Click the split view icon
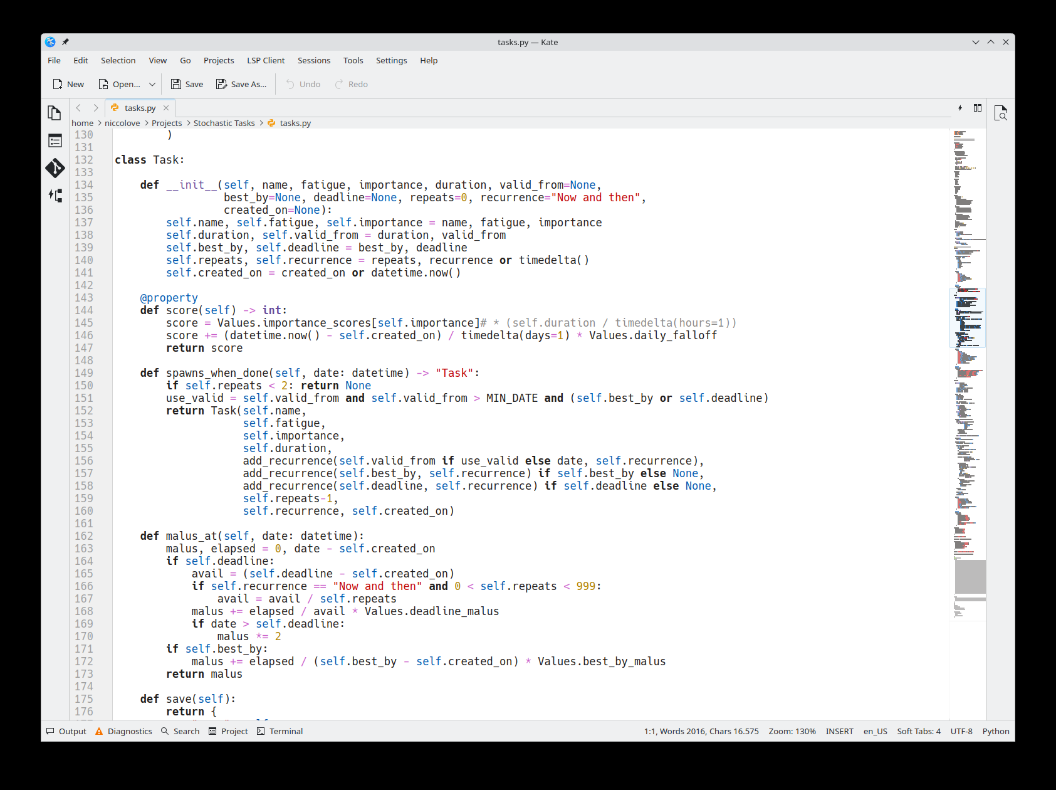The image size is (1056, 790). click(977, 108)
